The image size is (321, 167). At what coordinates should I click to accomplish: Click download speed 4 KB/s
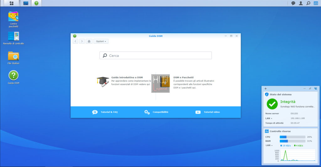[x=298, y=145]
